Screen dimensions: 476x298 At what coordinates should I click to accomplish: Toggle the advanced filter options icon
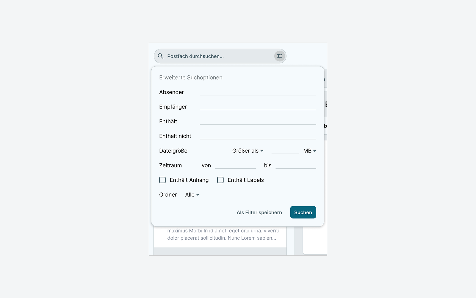280,56
